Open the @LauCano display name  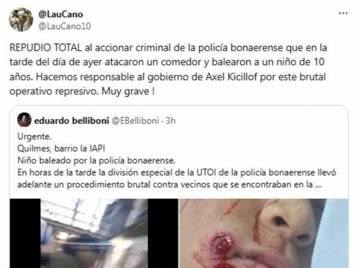point(60,14)
